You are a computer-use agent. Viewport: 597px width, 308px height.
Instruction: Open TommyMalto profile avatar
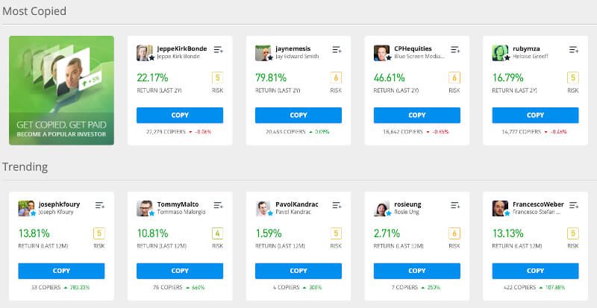click(145, 209)
